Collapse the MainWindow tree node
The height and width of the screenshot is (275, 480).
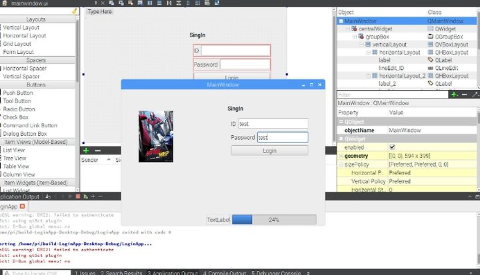(341, 21)
